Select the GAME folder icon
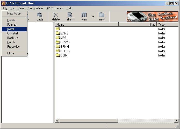180x129 pixels. (58, 33)
